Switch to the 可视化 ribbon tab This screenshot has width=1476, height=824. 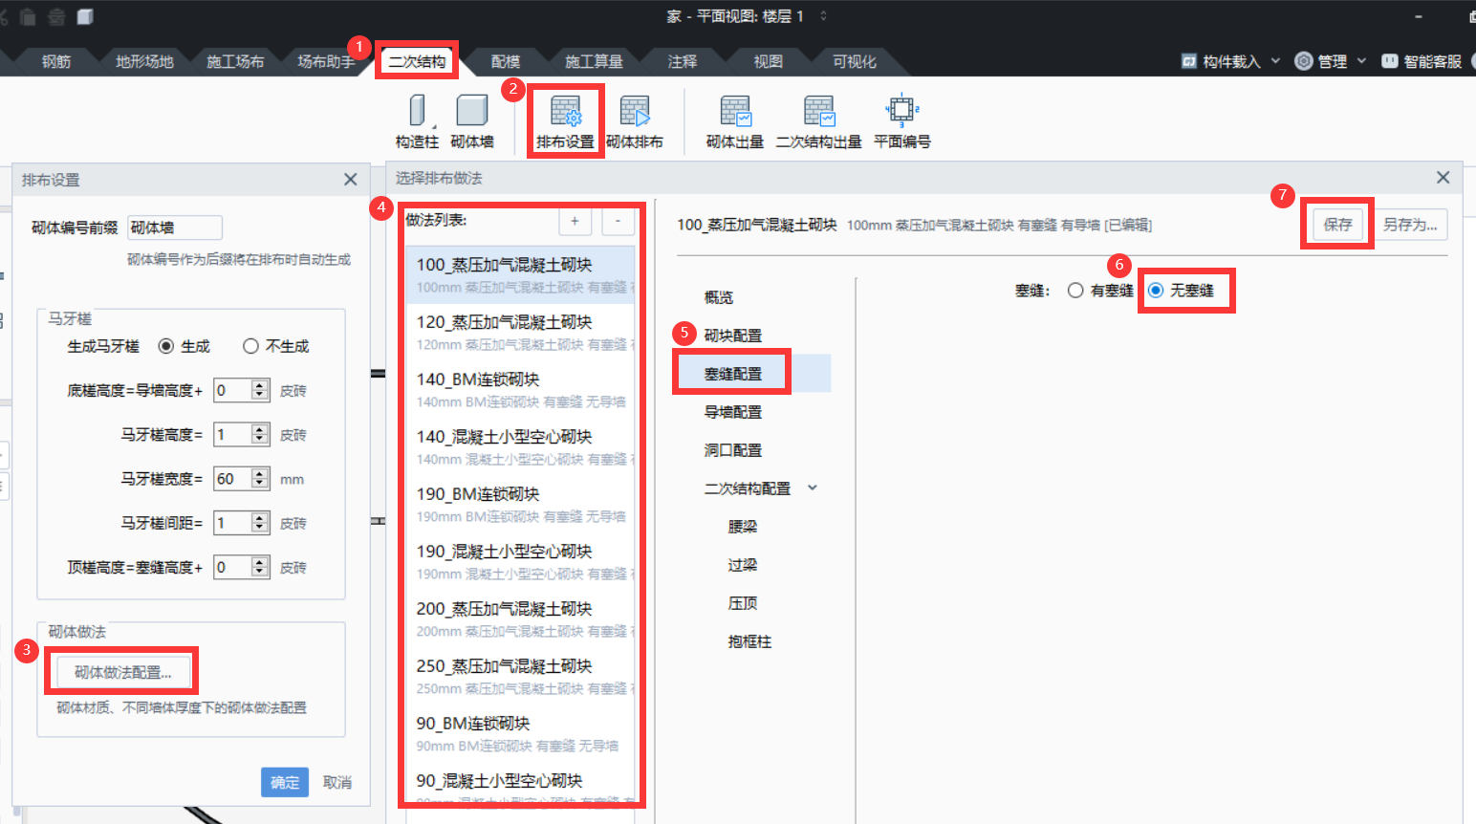pyautogui.click(x=854, y=61)
